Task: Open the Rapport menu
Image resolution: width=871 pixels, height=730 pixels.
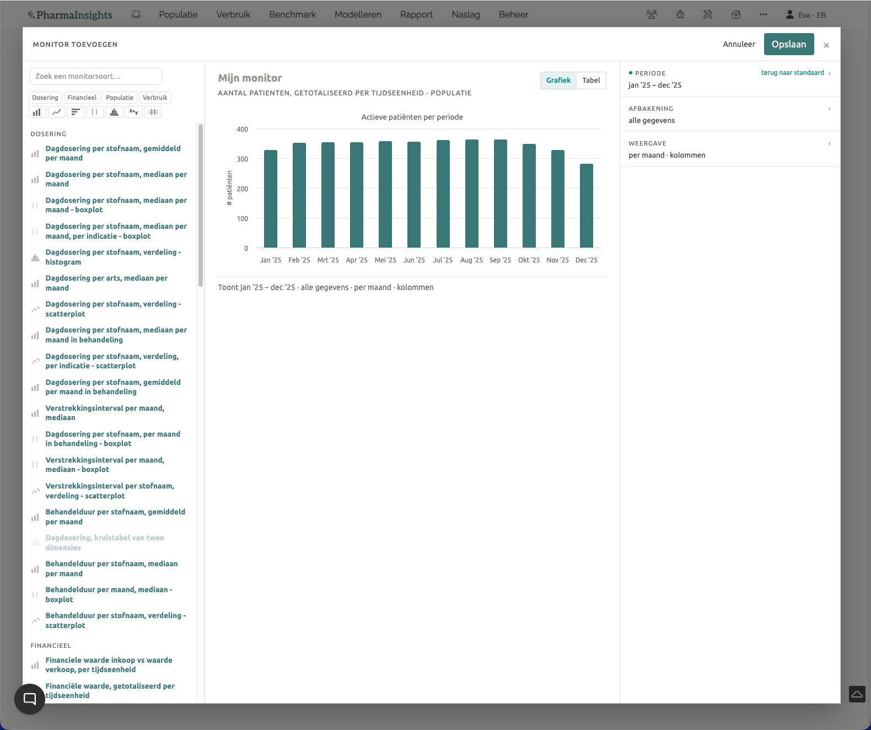Action: click(x=416, y=15)
